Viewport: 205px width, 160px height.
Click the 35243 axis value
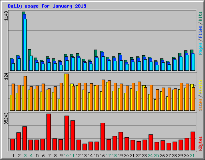coord(6,118)
